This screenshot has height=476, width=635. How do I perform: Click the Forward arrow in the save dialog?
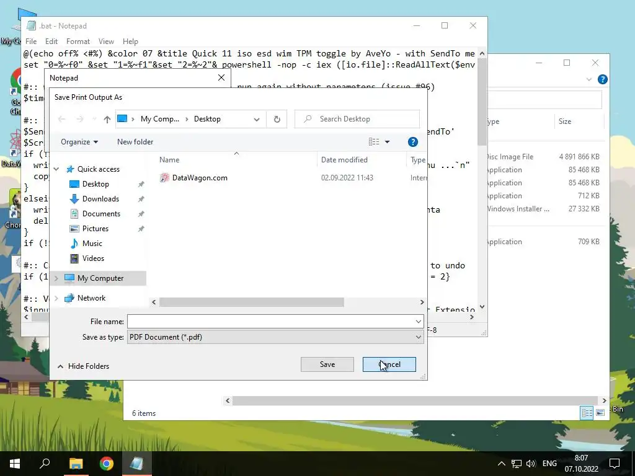[x=80, y=119]
